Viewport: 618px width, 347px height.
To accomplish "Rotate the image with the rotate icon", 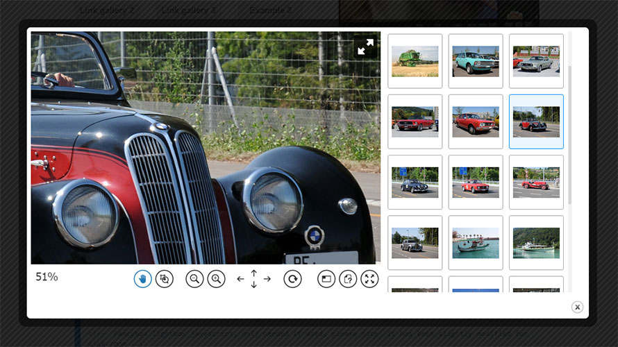I will coord(292,279).
